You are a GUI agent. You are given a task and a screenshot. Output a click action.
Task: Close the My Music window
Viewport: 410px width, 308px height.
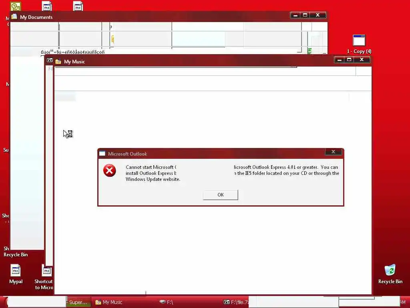tap(362, 60)
